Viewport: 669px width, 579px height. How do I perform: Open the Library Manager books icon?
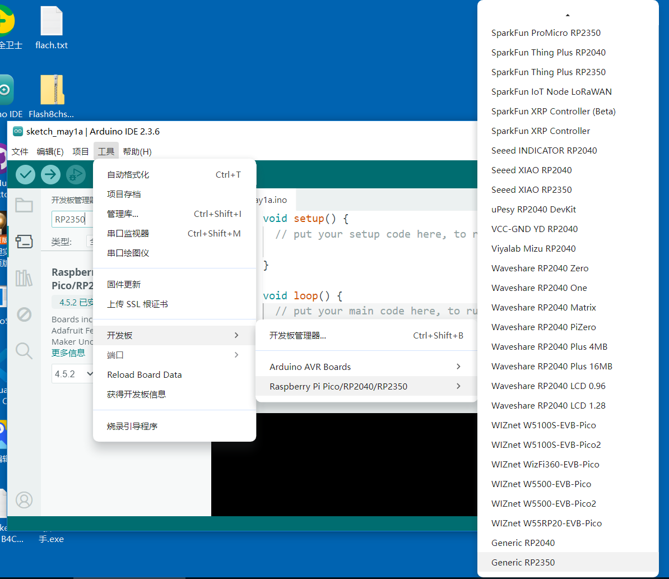(24, 278)
